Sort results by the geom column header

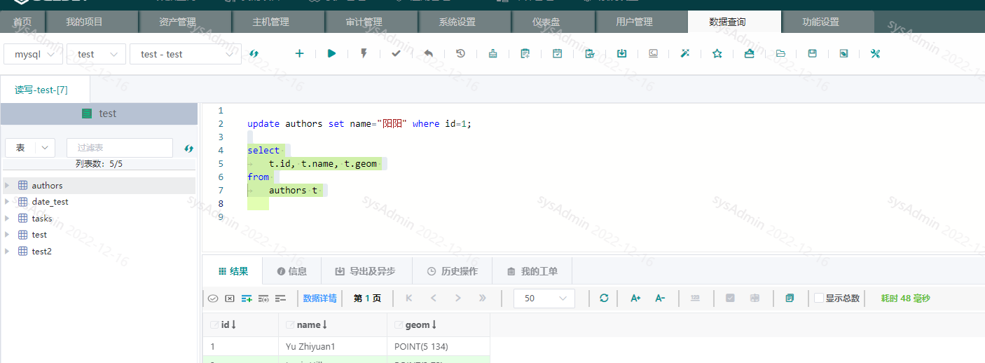tap(438, 324)
